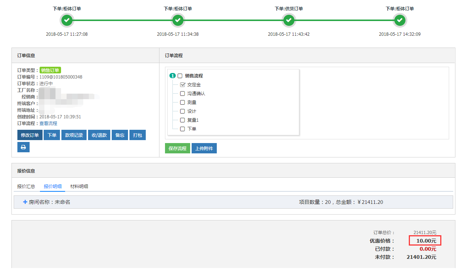Image resolution: width=458 pixels, height=278 pixels.
Task: Click the printer icon button
Action: pos(23,147)
